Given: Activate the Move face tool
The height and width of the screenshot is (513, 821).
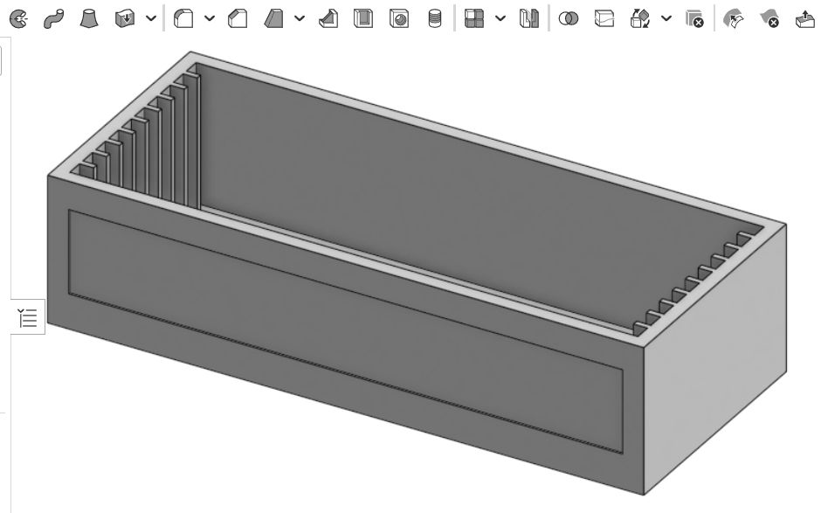Looking at the screenshot, I should click(x=804, y=19).
